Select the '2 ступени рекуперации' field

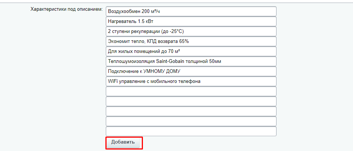click(191, 31)
